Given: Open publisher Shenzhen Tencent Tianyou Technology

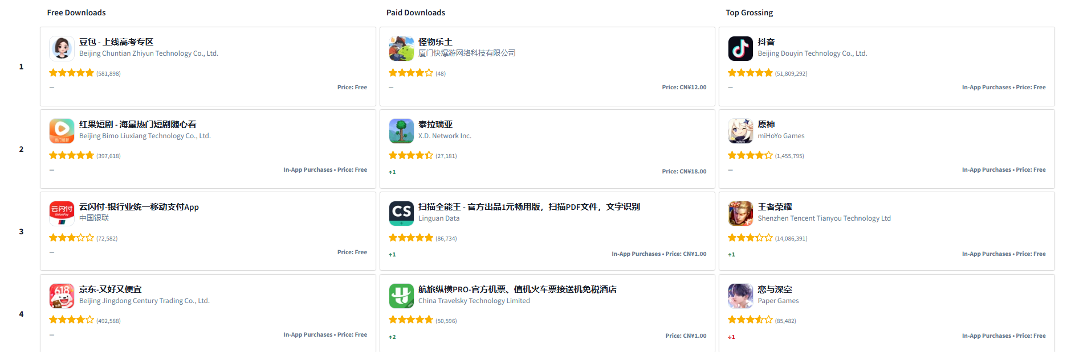Looking at the screenshot, I should (824, 218).
